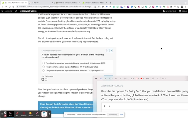Click the Bold formatting icon
The width and height of the screenshot is (188, 118).
coord(104,106)
